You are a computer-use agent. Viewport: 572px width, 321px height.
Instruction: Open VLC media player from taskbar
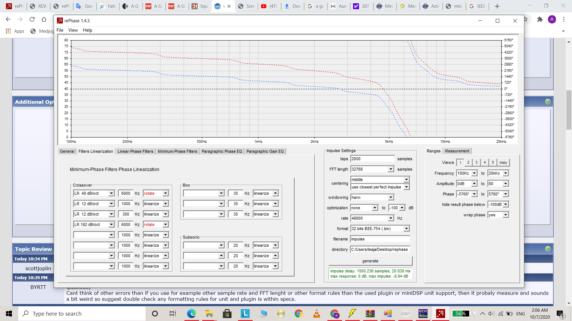pyautogui.click(x=316, y=314)
